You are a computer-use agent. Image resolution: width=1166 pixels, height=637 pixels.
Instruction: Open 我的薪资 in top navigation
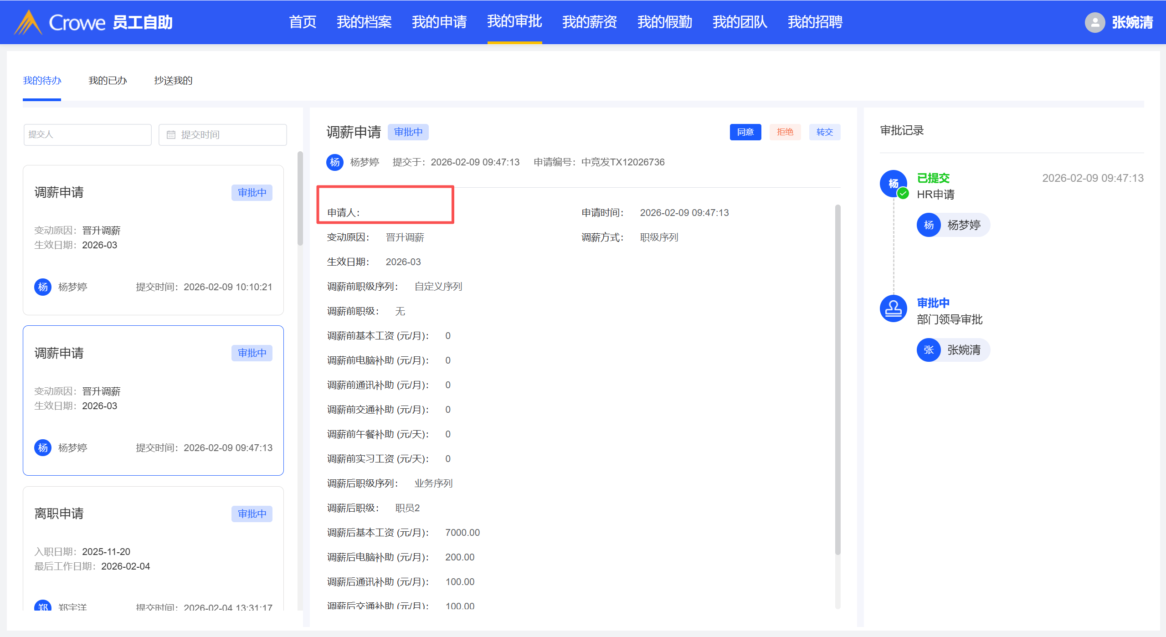pos(590,22)
